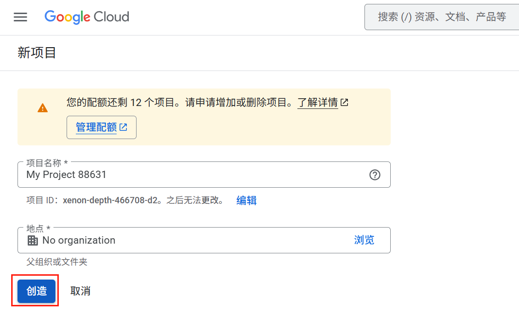The width and height of the screenshot is (519, 319).
Task: Click the 新项目 page heading
Action: 37,53
